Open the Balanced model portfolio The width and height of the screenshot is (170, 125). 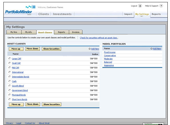(x=108, y=62)
